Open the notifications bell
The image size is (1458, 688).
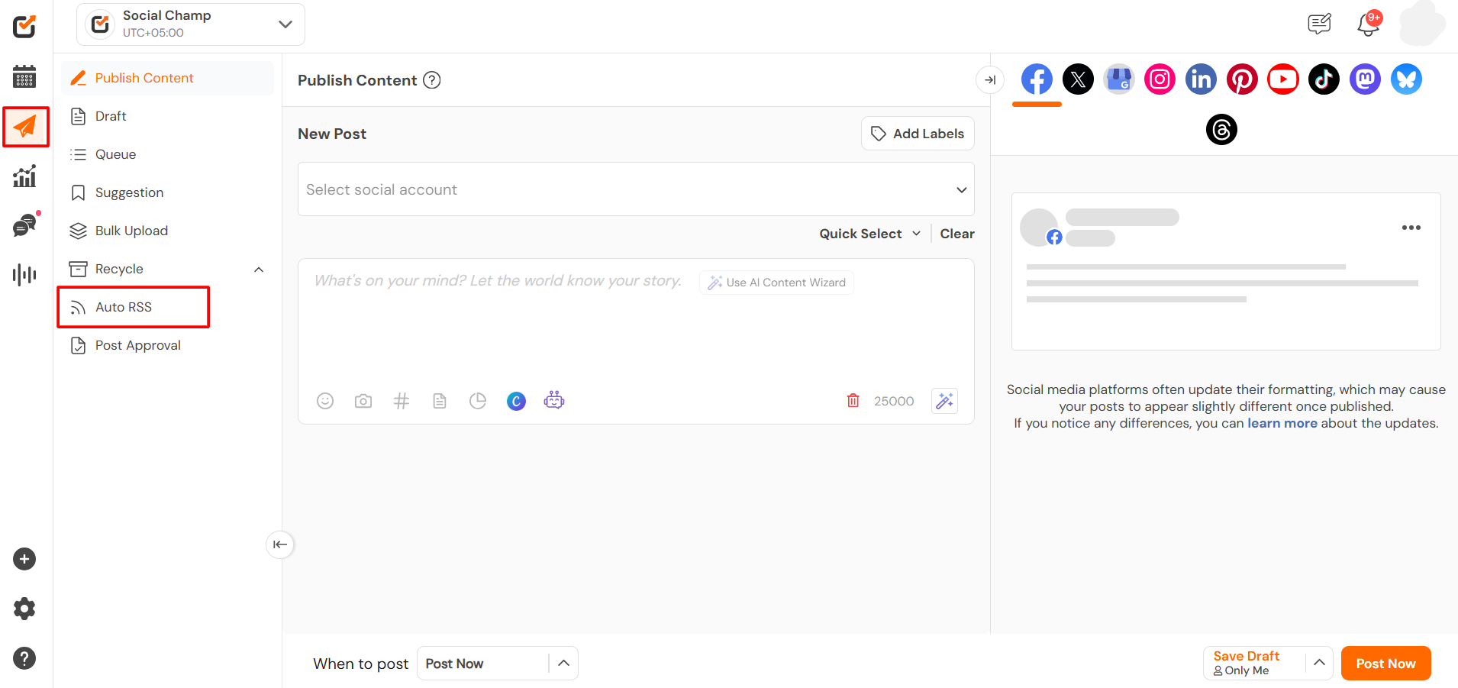[x=1368, y=24]
